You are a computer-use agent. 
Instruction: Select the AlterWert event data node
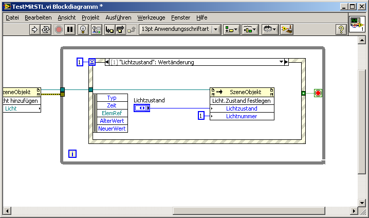pos(112,121)
